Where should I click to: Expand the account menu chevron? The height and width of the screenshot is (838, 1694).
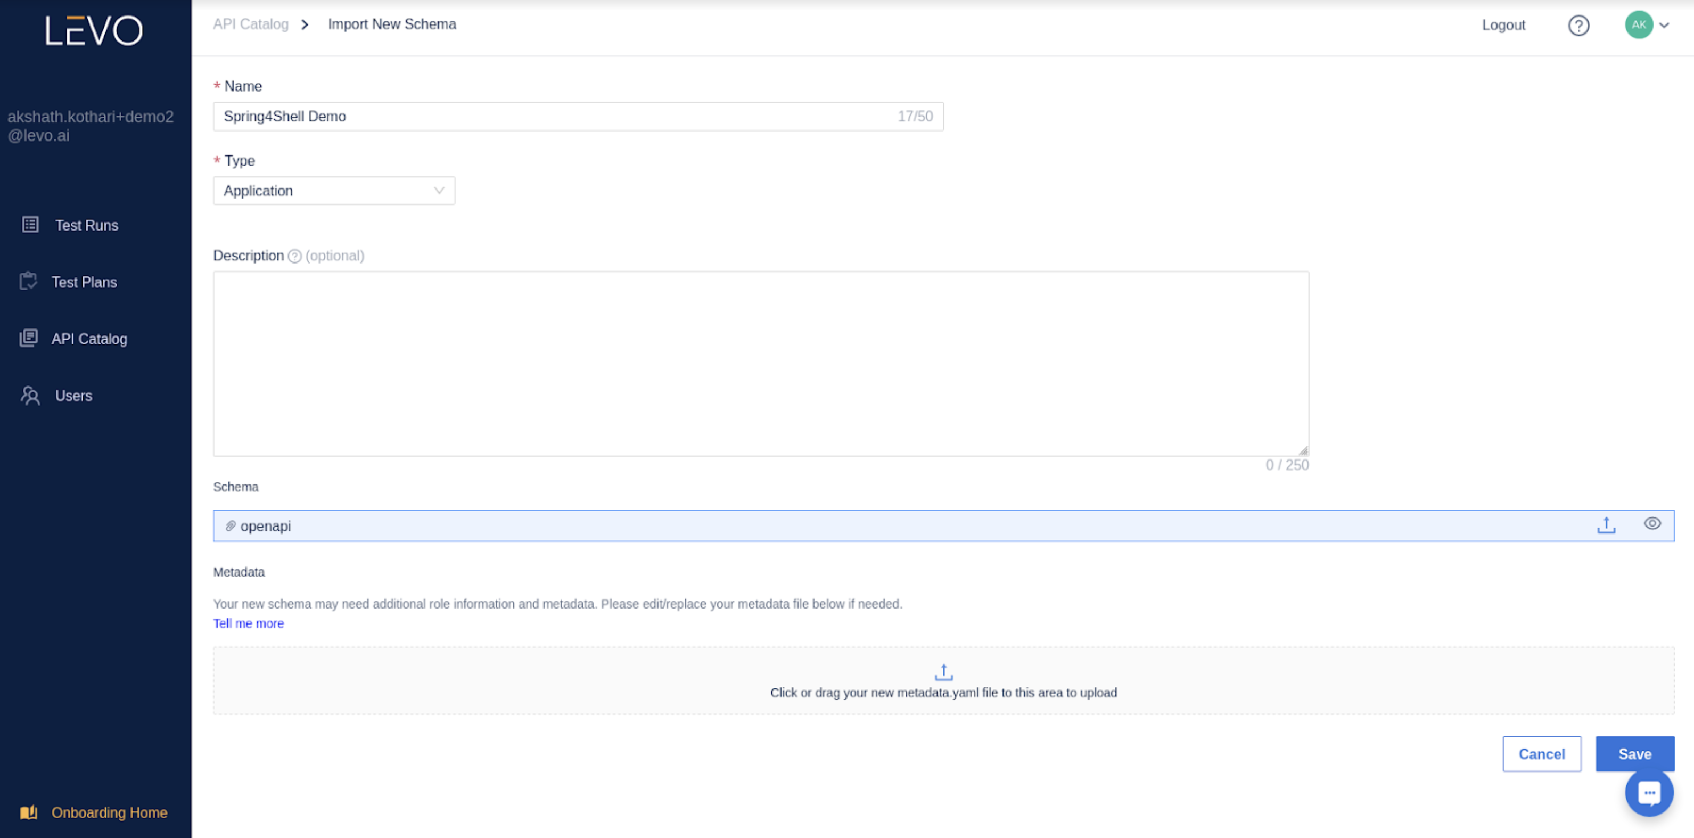click(1664, 26)
